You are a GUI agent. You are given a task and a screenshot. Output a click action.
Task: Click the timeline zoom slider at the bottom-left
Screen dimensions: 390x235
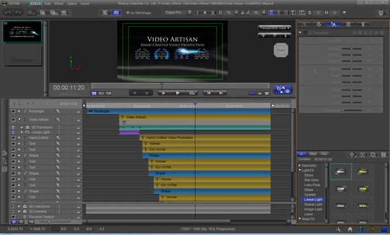pos(49,221)
